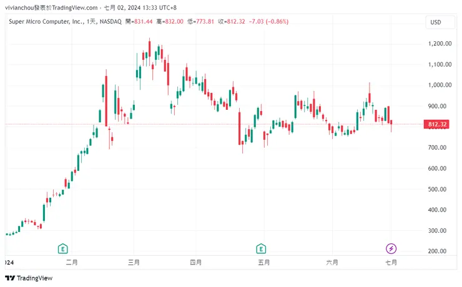The image size is (462, 287).
Task: Click the red 812.32 current price label
Action: click(438, 125)
